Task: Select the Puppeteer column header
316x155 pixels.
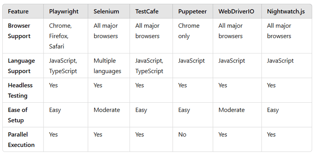Action: 192,11
